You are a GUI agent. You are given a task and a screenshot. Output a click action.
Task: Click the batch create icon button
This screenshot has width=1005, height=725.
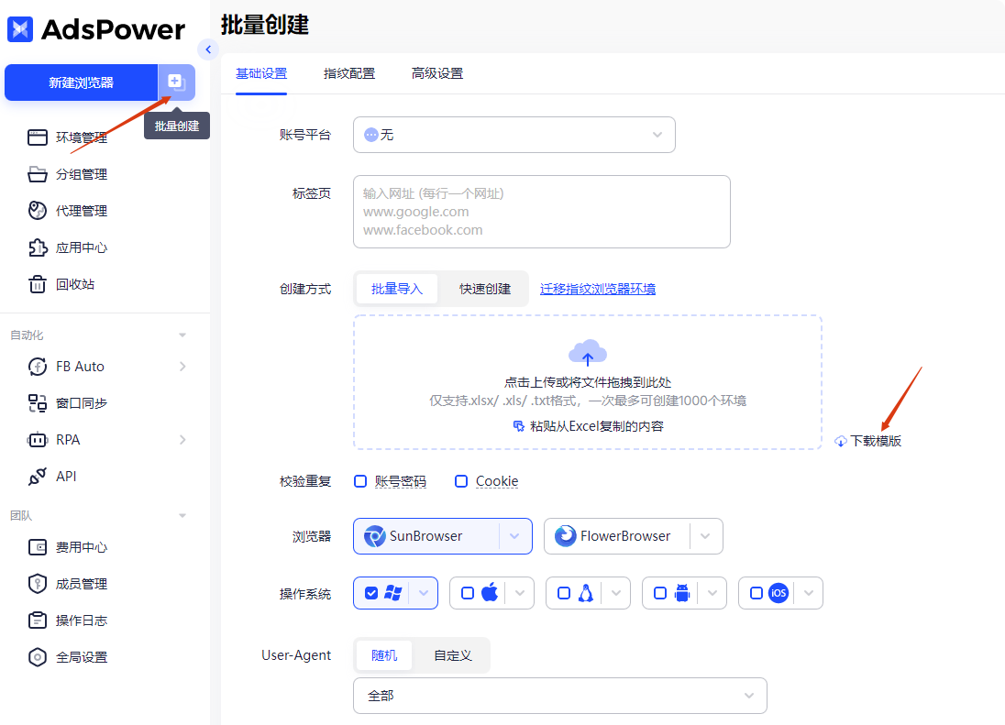[x=176, y=82]
